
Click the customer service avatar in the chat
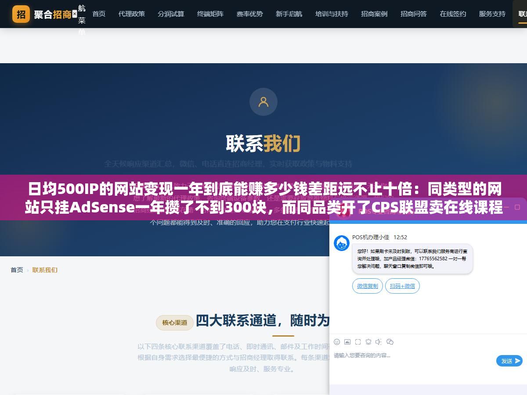pos(342,243)
